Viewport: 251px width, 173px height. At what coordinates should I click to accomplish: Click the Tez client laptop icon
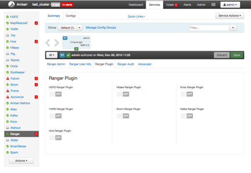click(x=8, y=35)
